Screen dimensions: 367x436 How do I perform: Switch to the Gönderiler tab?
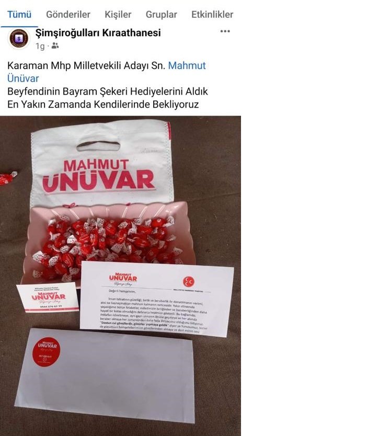[68, 15]
